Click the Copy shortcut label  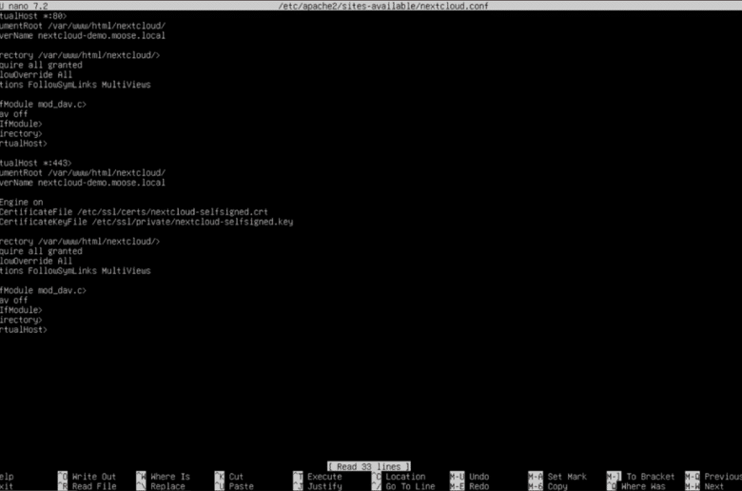[556, 486]
